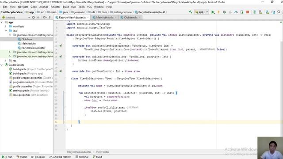This screenshot has width=283, height=159.
Task: Open the Terminal tool window
Action: (x=82, y=157)
